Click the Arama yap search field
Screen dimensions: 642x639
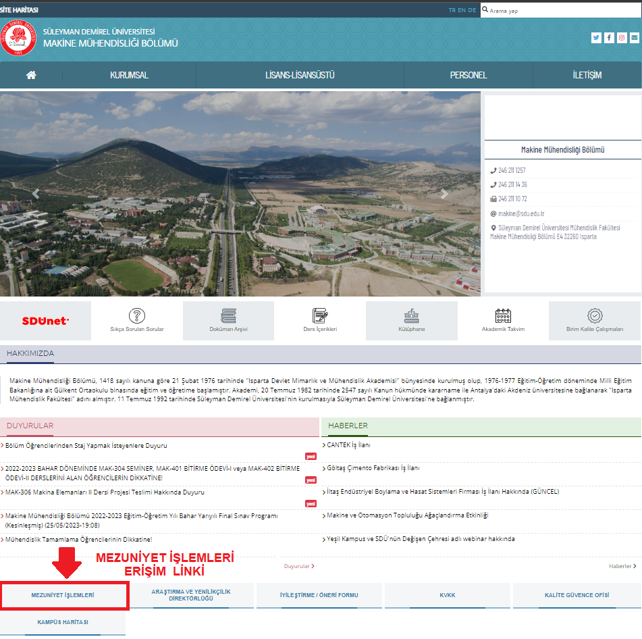pos(559,11)
